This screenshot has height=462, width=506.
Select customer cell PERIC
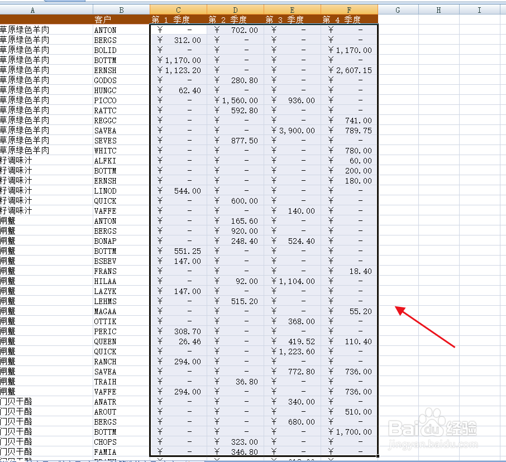121,331
